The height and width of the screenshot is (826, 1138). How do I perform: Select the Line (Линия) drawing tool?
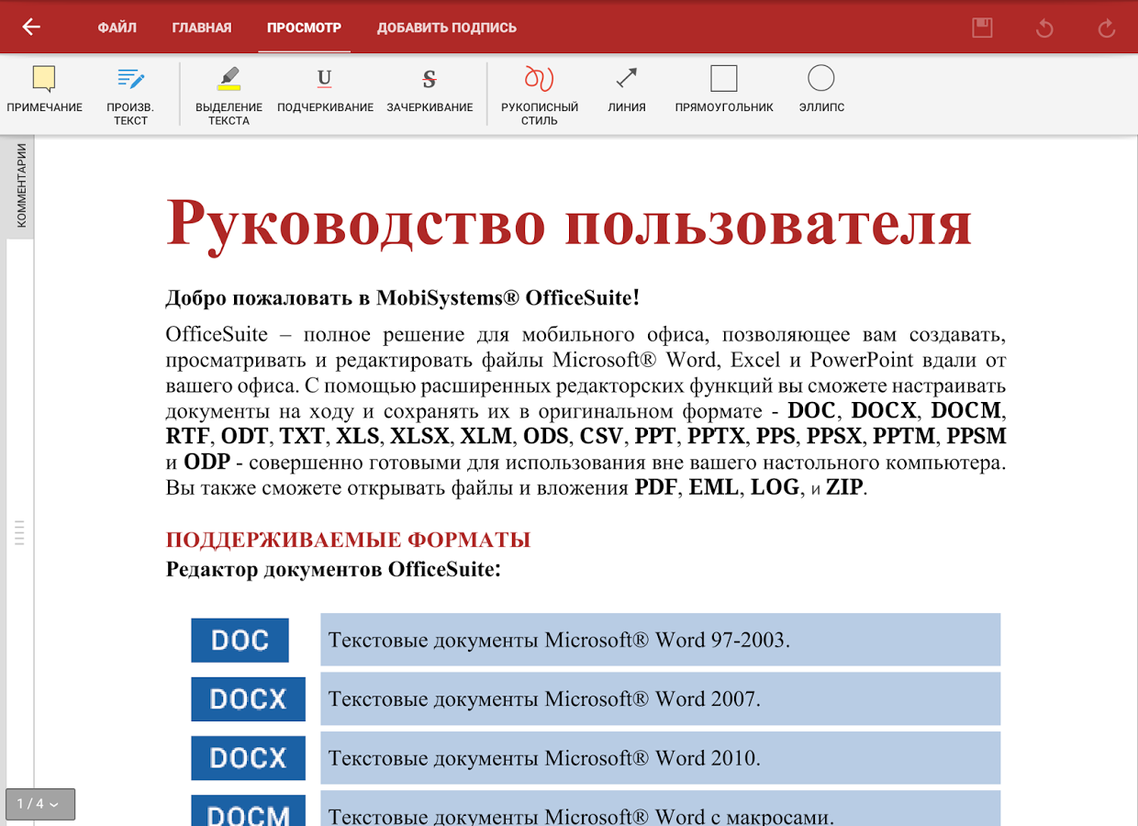(x=626, y=80)
